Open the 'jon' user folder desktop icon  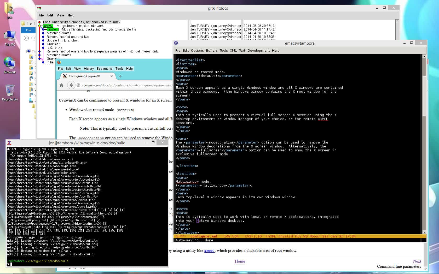tap(10, 10)
